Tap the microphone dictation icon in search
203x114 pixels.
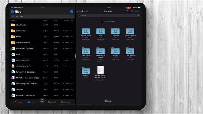coord(138,16)
